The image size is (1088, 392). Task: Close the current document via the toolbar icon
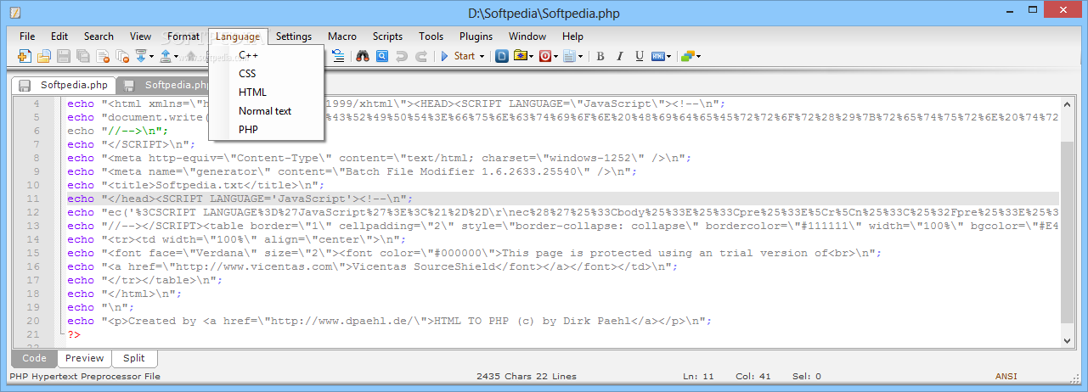[103, 56]
